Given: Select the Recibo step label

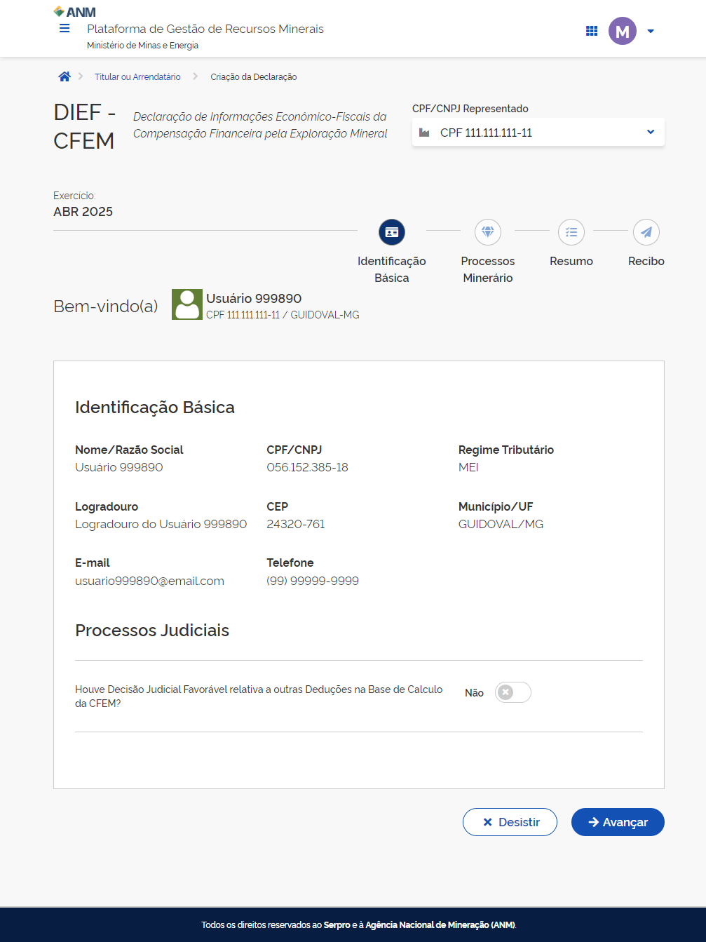Looking at the screenshot, I should (x=646, y=261).
